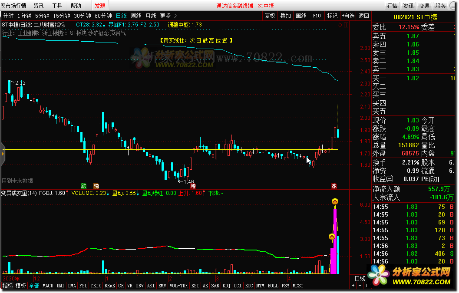
Task: Select the 30分钟 period
Action: [x=83, y=16]
